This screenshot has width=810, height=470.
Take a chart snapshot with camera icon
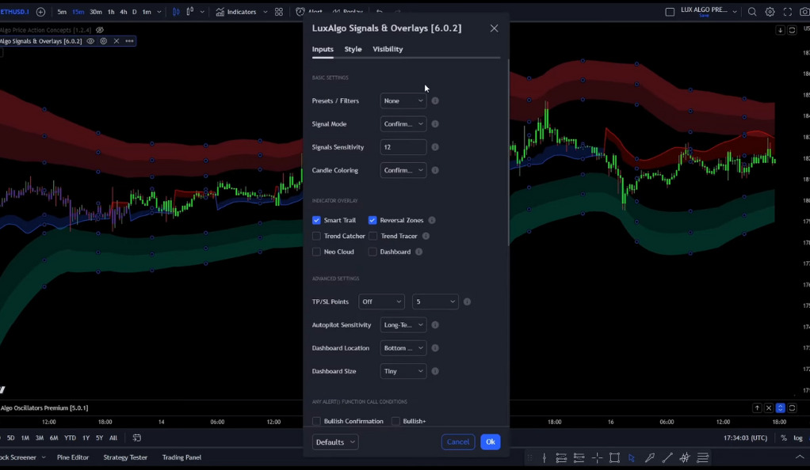(x=804, y=11)
